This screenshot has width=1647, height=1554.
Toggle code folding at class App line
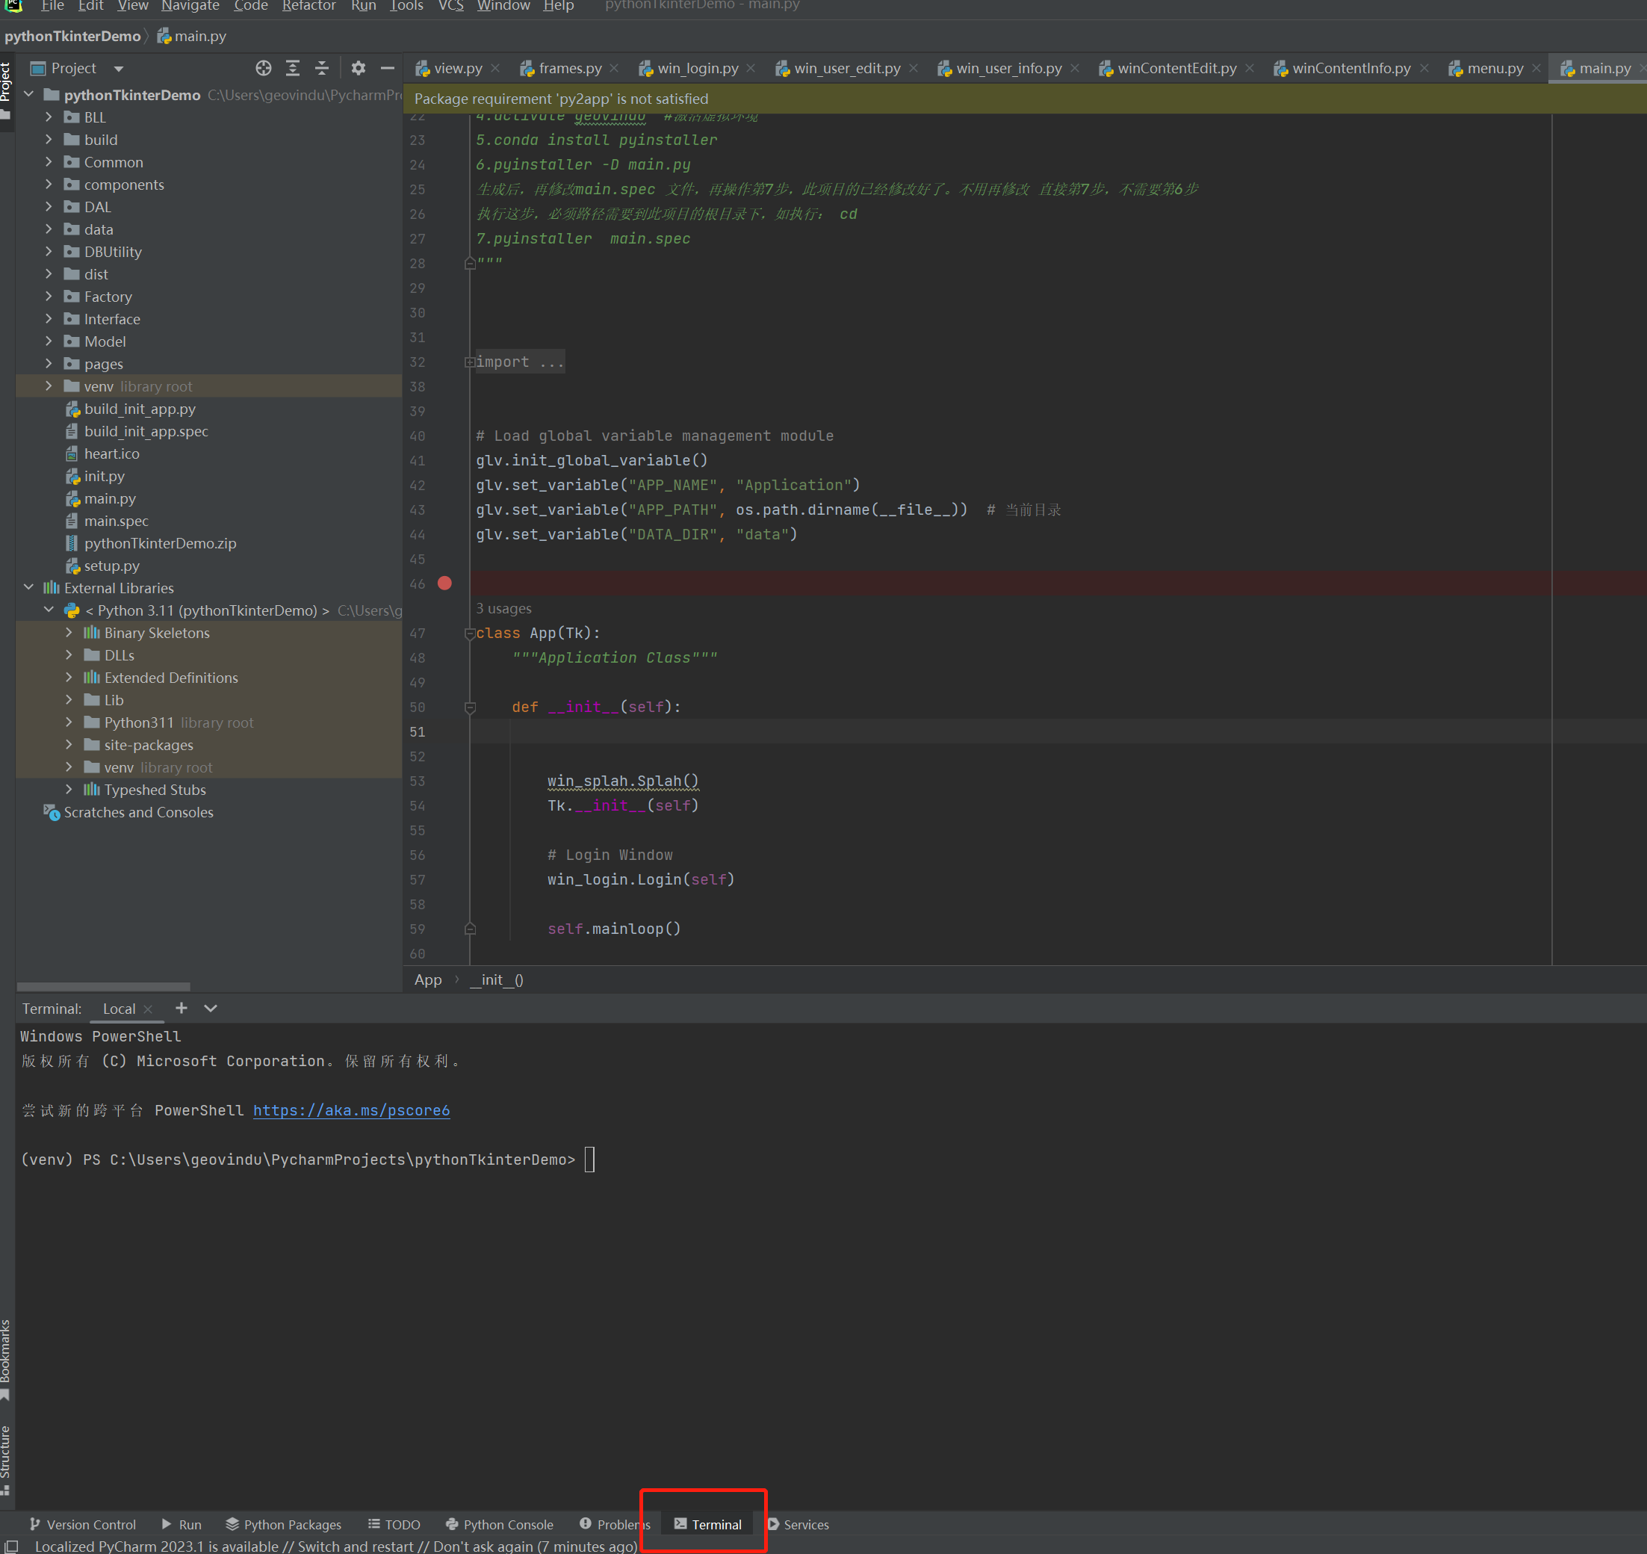(x=470, y=634)
